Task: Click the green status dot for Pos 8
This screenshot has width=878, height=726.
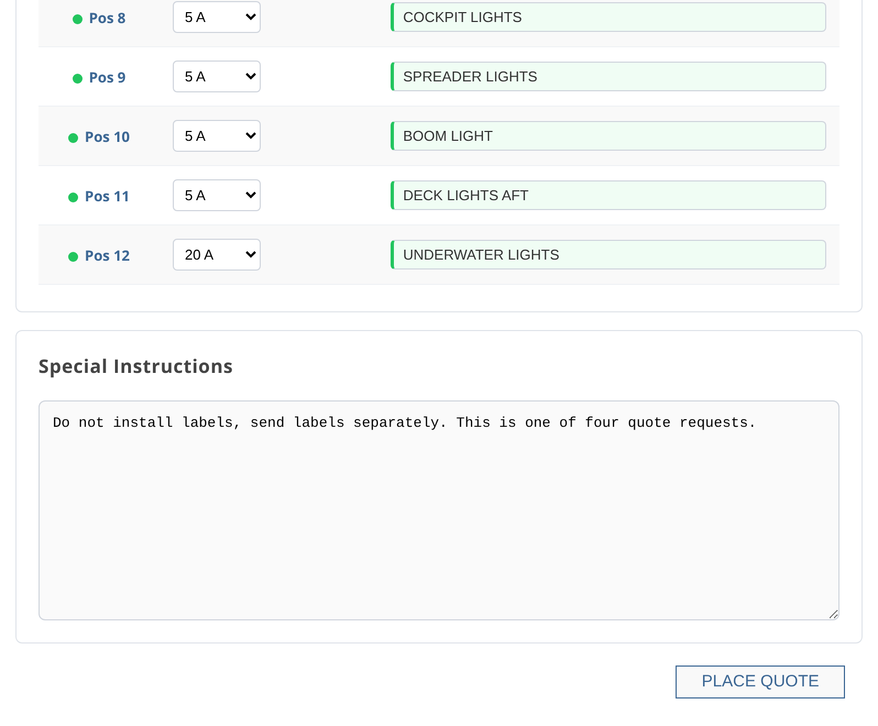Action: [78, 19]
